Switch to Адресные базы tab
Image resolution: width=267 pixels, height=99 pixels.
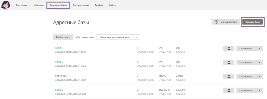[x=58, y=5]
